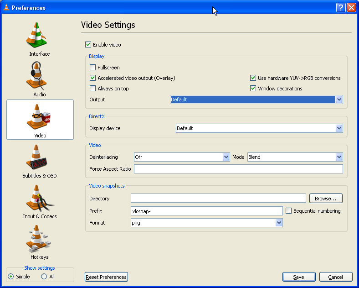The height and width of the screenshot is (288, 359).
Task: Click the Save button
Action: point(299,277)
